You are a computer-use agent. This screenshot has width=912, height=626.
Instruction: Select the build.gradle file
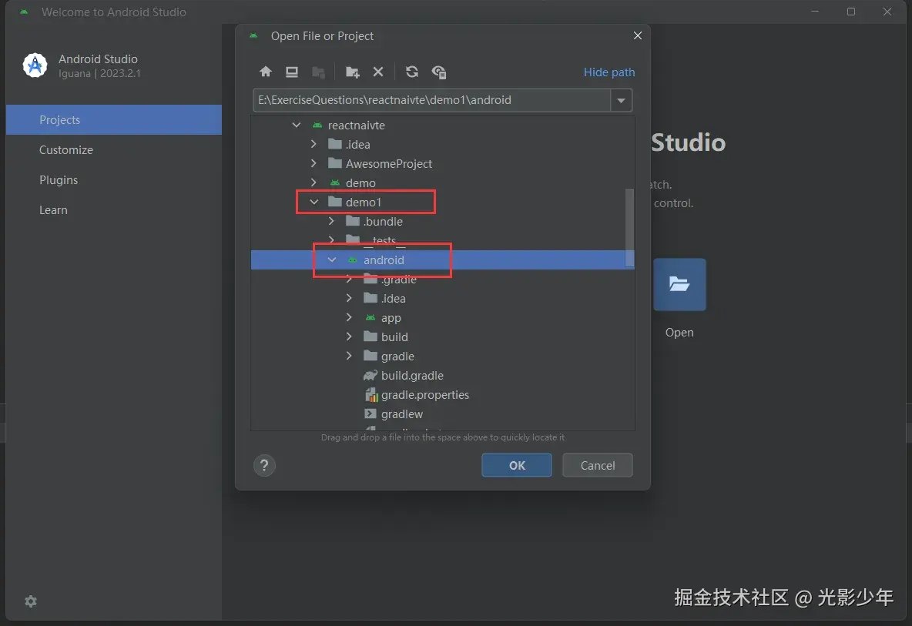click(x=442, y=376)
